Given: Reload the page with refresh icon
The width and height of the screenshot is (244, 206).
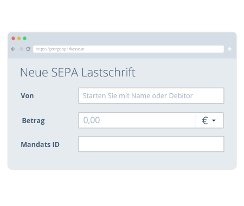Looking at the screenshot, I should [x=28, y=49].
